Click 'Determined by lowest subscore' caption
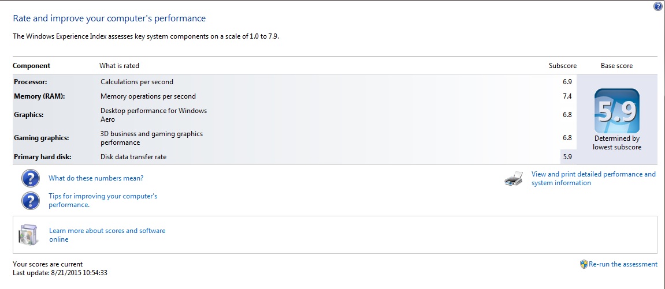The width and height of the screenshot is (665, 289). 617,142
